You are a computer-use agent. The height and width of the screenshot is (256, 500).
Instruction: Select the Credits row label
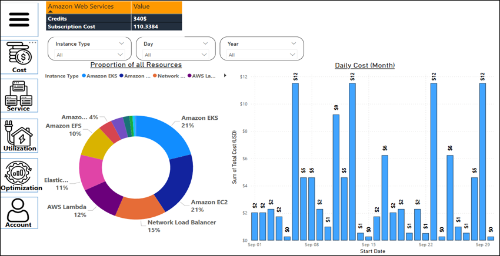58,19
